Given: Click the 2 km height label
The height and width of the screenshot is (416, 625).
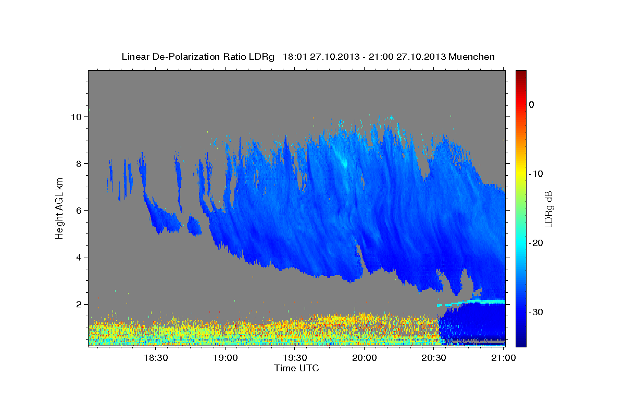Looking at the screenshot, I should 78,304.
